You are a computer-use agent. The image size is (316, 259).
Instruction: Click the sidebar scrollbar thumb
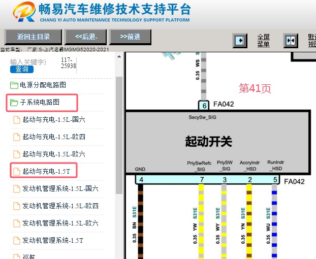[119, 135]
